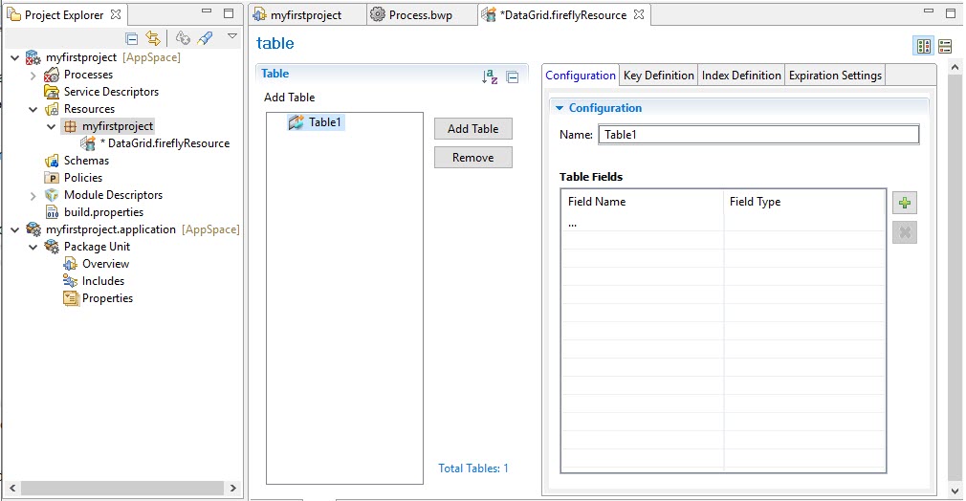Click collapse icon in Table section header

[x=513, y=77]
